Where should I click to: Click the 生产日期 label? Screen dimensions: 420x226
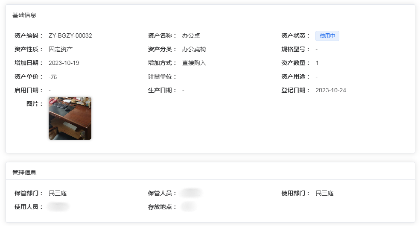(162, 90)
